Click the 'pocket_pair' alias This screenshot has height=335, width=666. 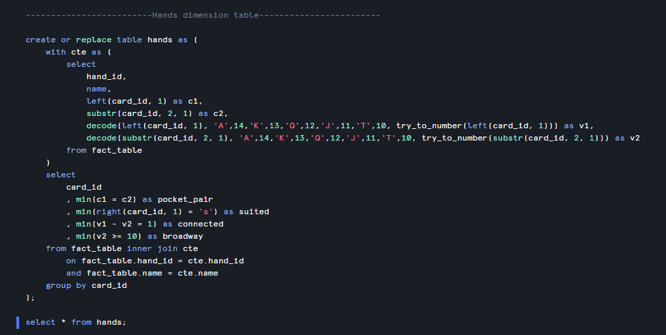(186, 199)
